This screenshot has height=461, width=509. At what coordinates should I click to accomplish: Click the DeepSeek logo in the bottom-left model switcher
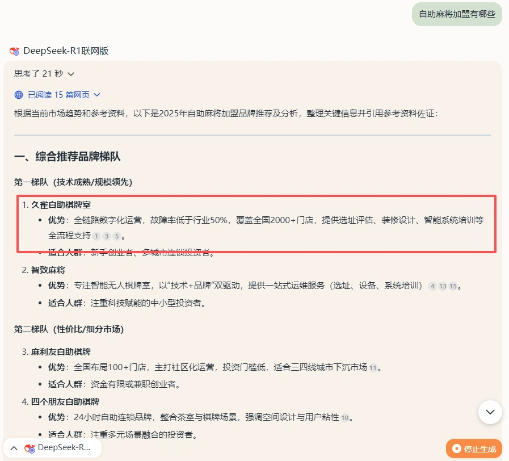[30, 448]
